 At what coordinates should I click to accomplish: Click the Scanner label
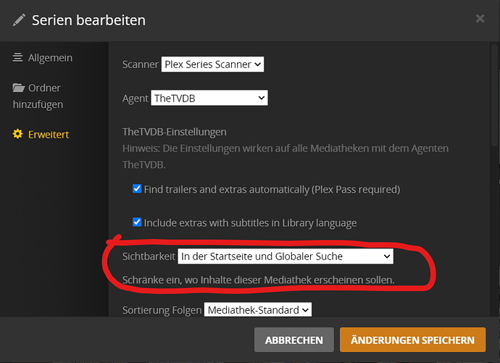pos(141,64)
